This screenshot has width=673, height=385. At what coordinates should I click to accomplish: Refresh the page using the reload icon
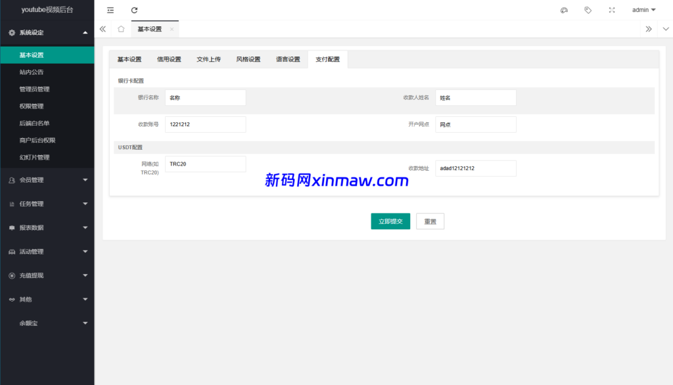point(134,10)
